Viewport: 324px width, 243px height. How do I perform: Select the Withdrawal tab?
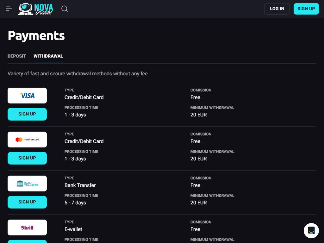point(48,56)
